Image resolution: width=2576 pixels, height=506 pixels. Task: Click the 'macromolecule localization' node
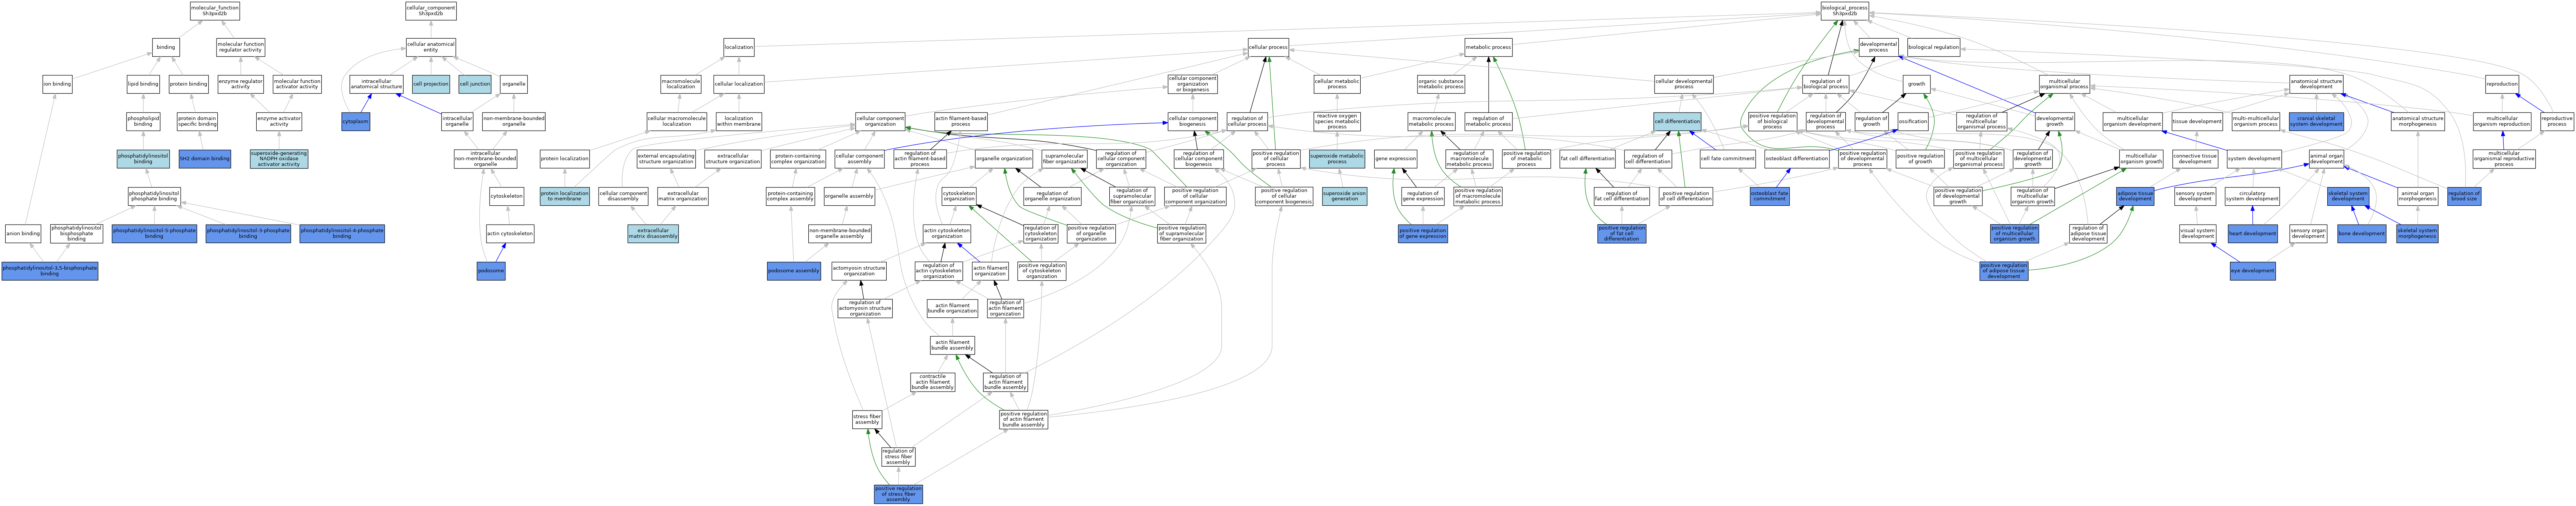[x=681, y=84]
